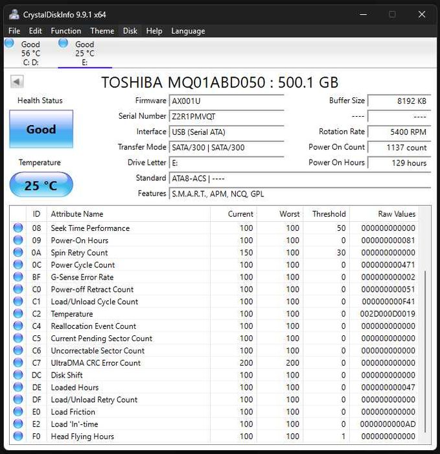
Task: Click the status icon for Head Flying Hours
Action: click(18, 436)
